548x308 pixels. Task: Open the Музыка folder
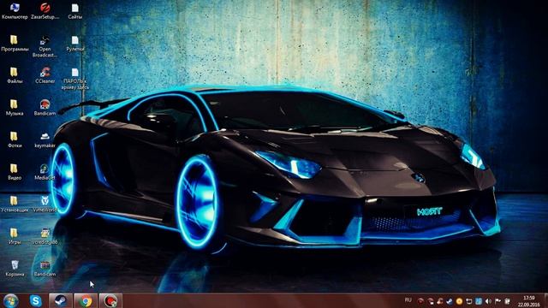tap(15, 108)
